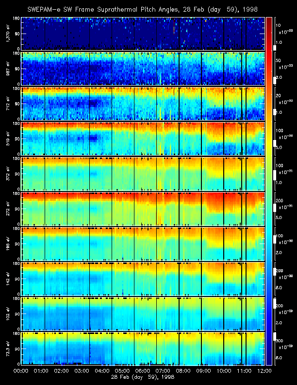Click the 142 eV pitch angle panel
The height and width of the screenshot is (385, 297).
(x=143, y=279)
